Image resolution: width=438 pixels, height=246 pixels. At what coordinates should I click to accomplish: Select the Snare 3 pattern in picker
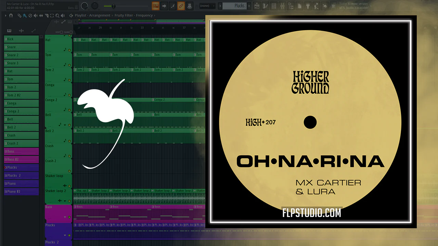(21, 63)
